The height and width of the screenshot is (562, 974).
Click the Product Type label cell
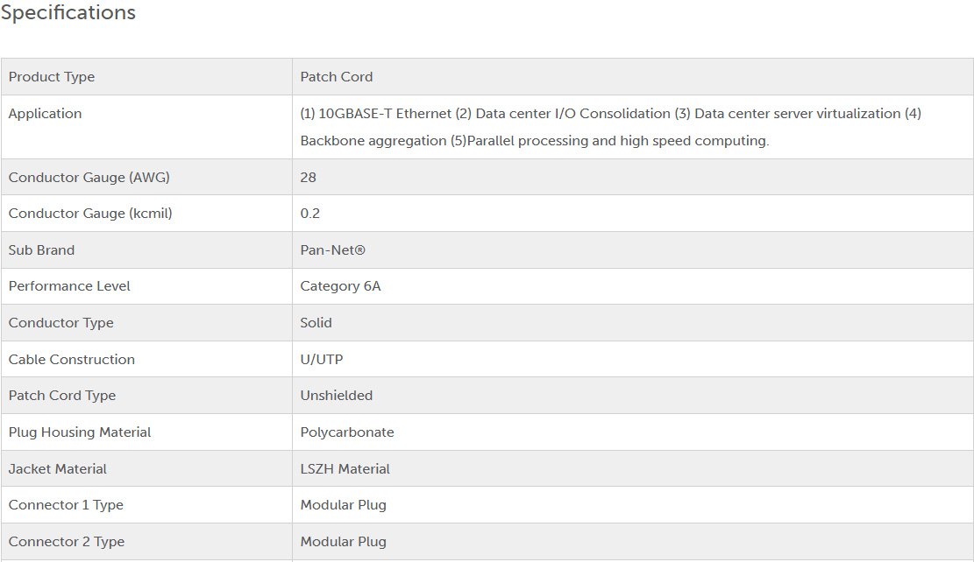52,77
